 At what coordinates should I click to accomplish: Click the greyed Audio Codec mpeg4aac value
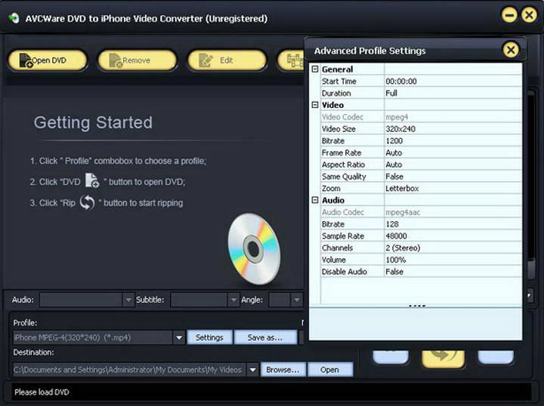453,212
